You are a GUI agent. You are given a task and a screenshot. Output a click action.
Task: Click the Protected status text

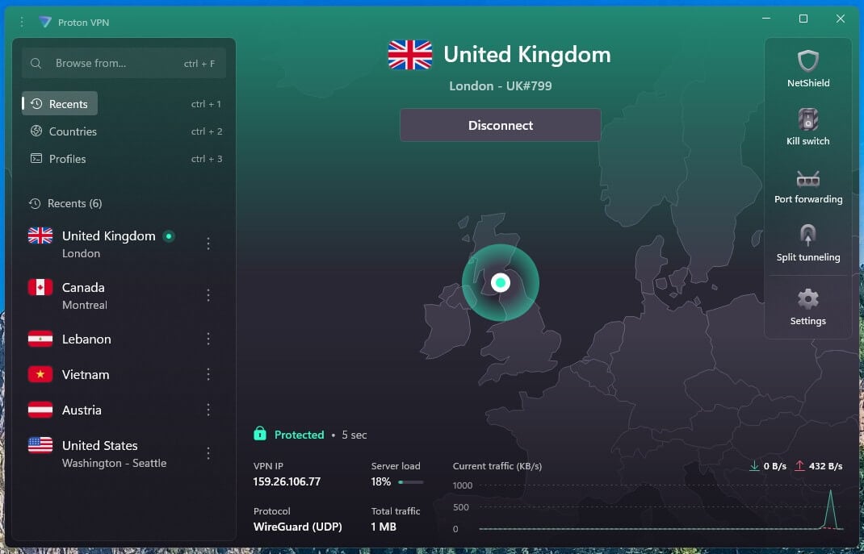pos(300,435)
